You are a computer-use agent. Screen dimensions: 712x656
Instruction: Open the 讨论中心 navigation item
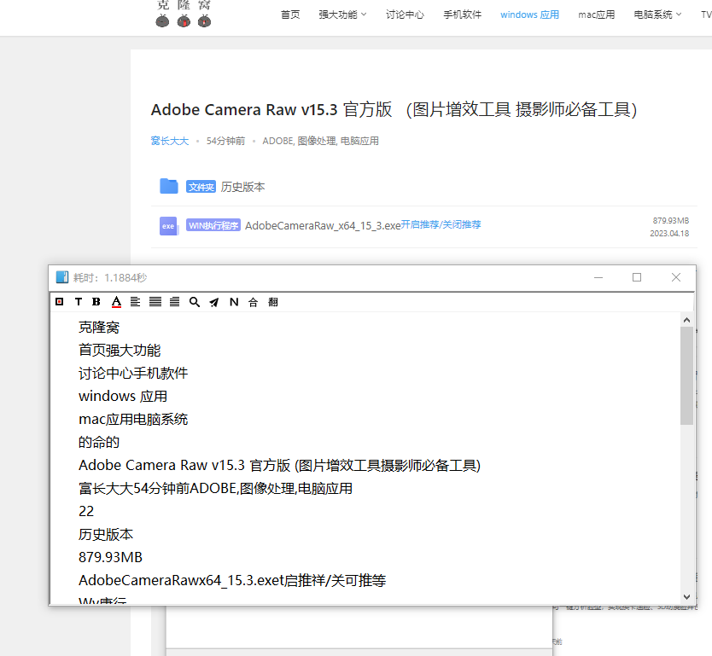point(405,15)
